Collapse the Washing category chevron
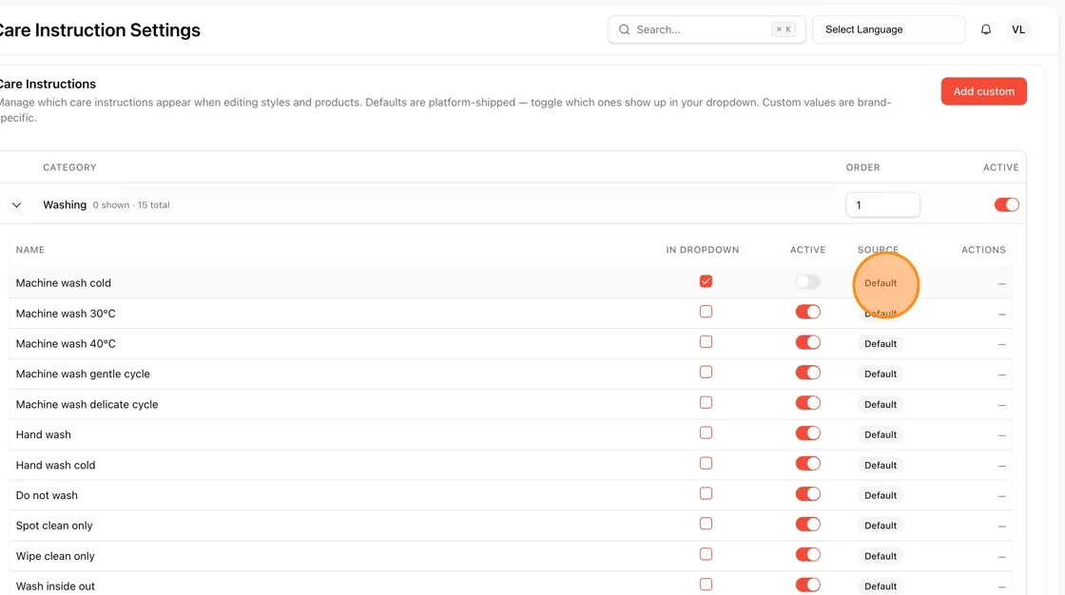Screen dimensions: 1065x595 click(x=17, y=204)
